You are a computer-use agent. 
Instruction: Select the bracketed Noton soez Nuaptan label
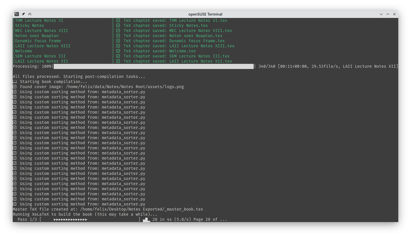click(x=63, y=36)
